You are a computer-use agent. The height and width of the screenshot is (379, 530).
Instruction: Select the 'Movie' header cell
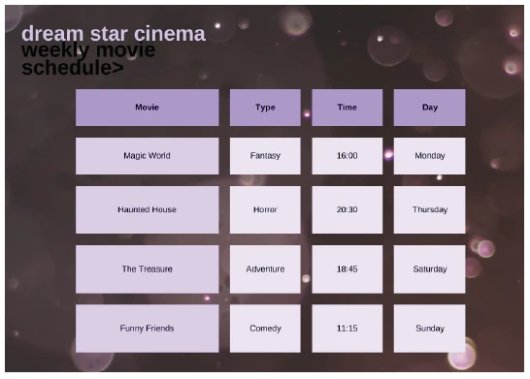[x=147, y=108]
